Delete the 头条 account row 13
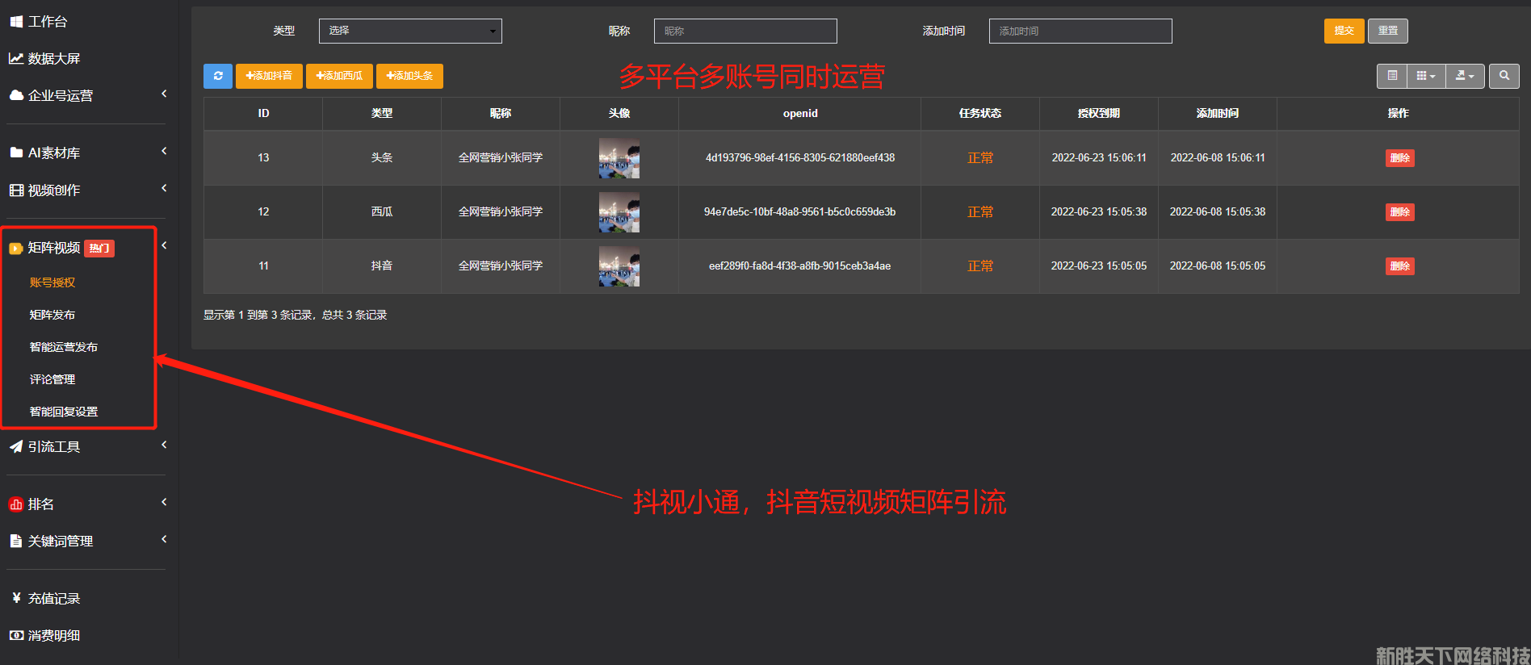Screen dimensions: 1531x665 pyautogui.click(x=1399, y=158)
